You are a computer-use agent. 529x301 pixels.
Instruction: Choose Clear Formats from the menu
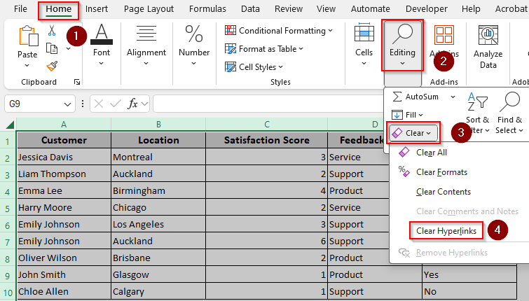point(441,172)
